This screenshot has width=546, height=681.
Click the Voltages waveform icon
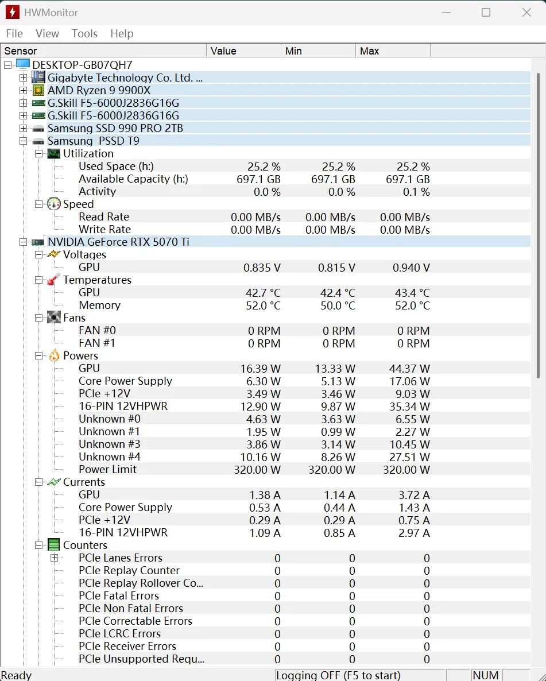tap(53, 254)
